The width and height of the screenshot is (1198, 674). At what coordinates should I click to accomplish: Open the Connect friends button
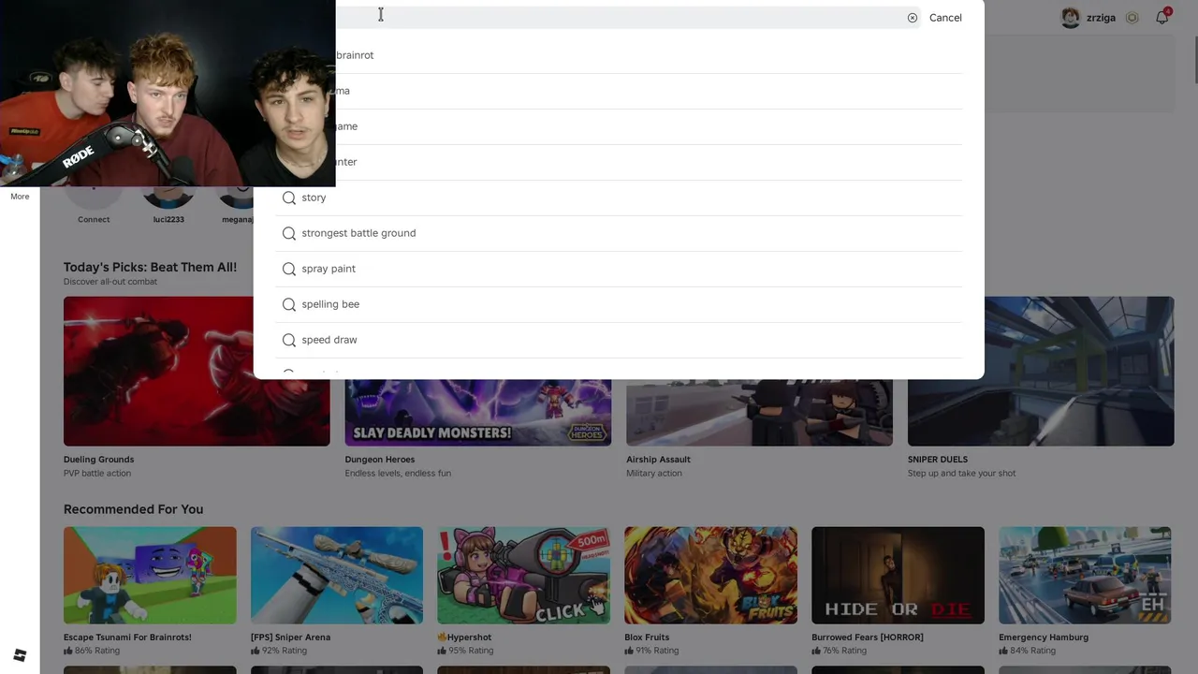[94, 205]
